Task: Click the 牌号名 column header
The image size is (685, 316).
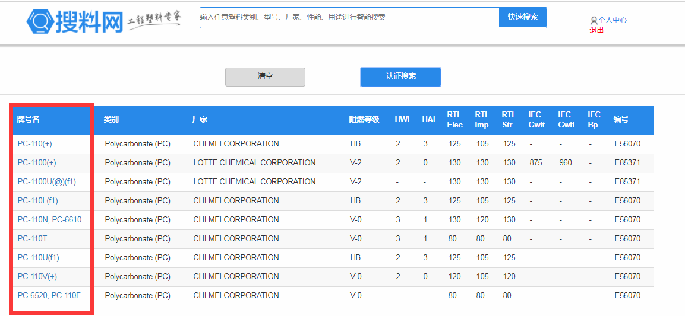Action: tap(28, 120)
